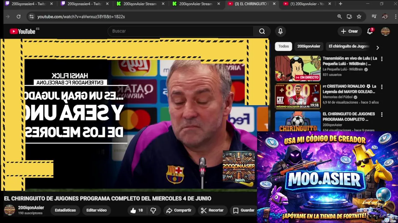Click the browser address bar URL

(x=81, y=17)
